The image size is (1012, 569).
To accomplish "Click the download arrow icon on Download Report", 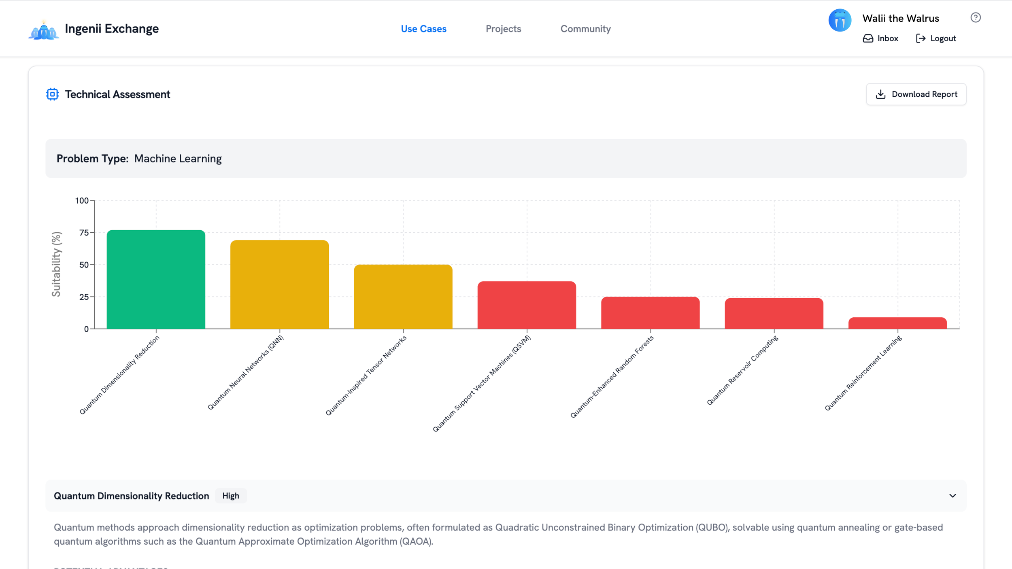I will 880,94.
